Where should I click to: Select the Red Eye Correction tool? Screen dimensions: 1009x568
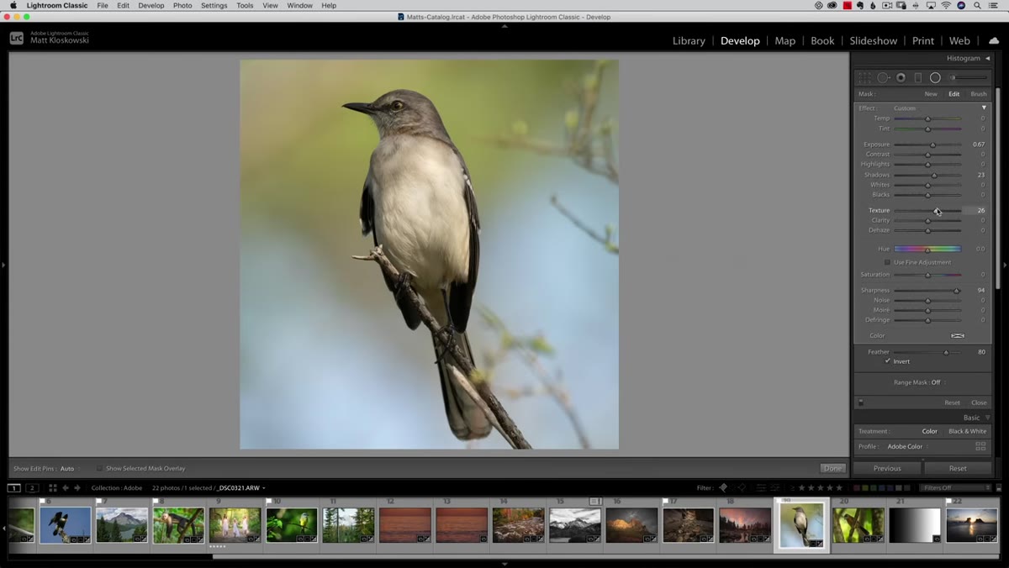pyautogui.click(x=901, y=77)
